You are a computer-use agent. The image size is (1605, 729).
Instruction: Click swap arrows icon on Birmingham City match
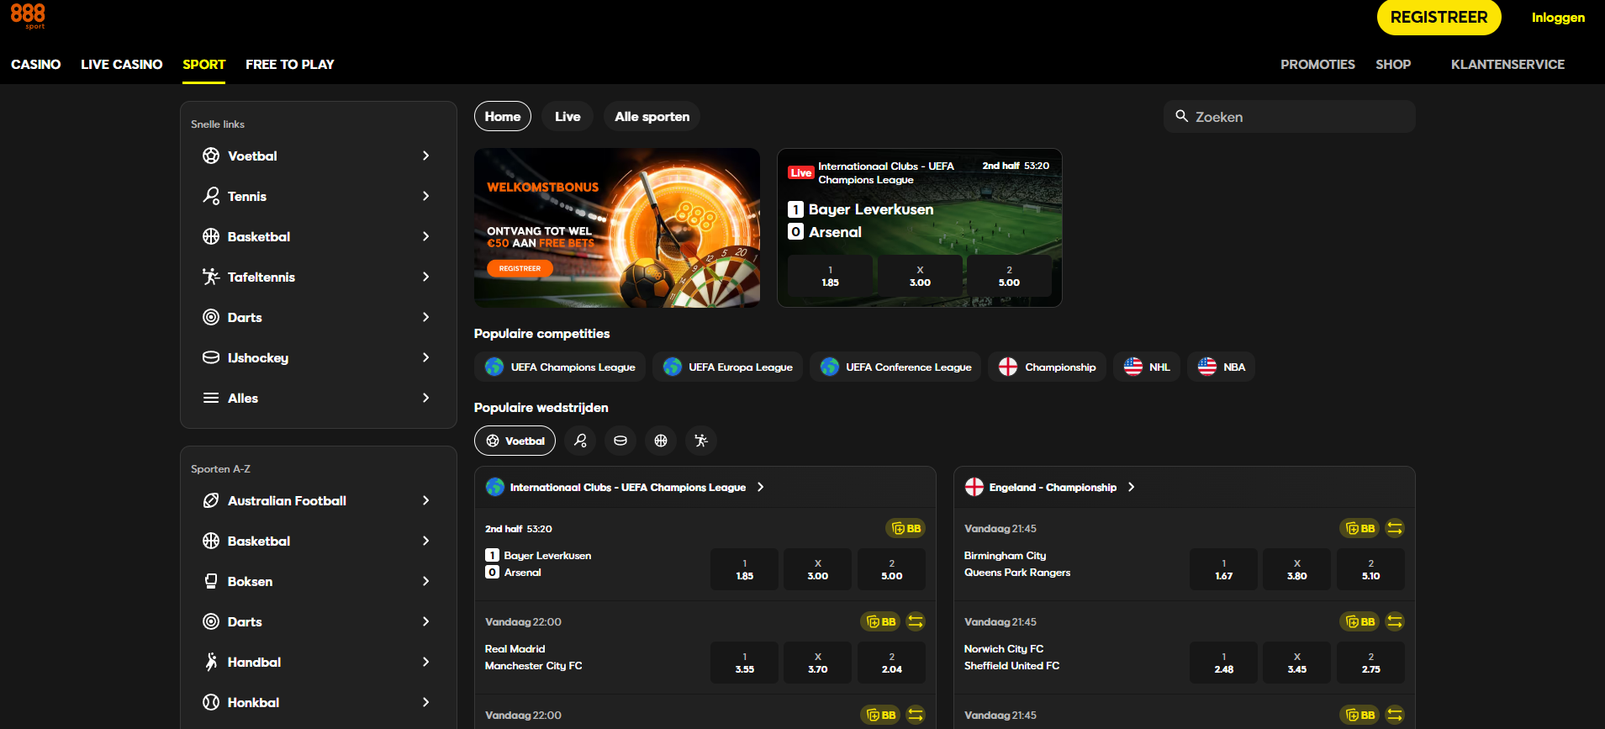pyautogui.click(x=1395, y=528)
